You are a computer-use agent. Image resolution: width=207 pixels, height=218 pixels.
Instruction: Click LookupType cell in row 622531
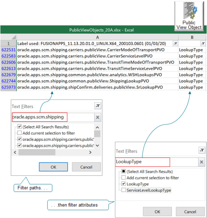[192, 50]
